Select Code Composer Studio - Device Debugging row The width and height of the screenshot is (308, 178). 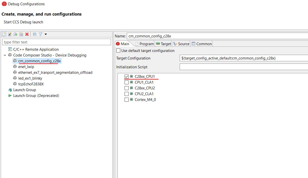pyautogui.click(x=50, y=55)
